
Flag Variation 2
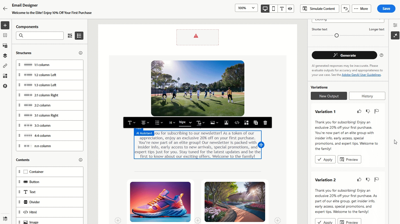tap(377, 180)
